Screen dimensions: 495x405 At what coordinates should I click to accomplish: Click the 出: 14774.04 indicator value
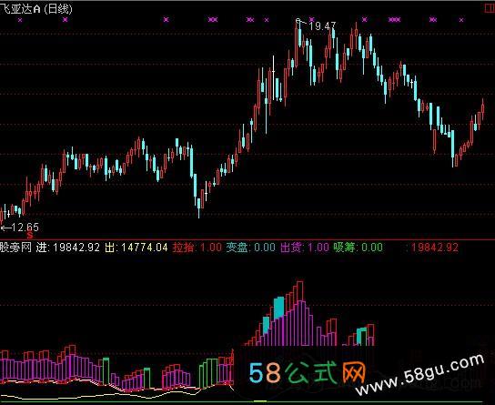pyautogui.click(x=136, y=248)
